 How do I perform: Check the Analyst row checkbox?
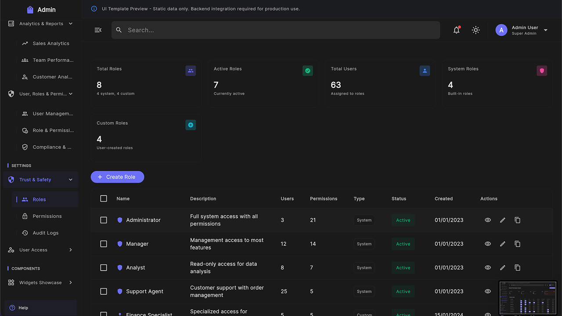104,268
